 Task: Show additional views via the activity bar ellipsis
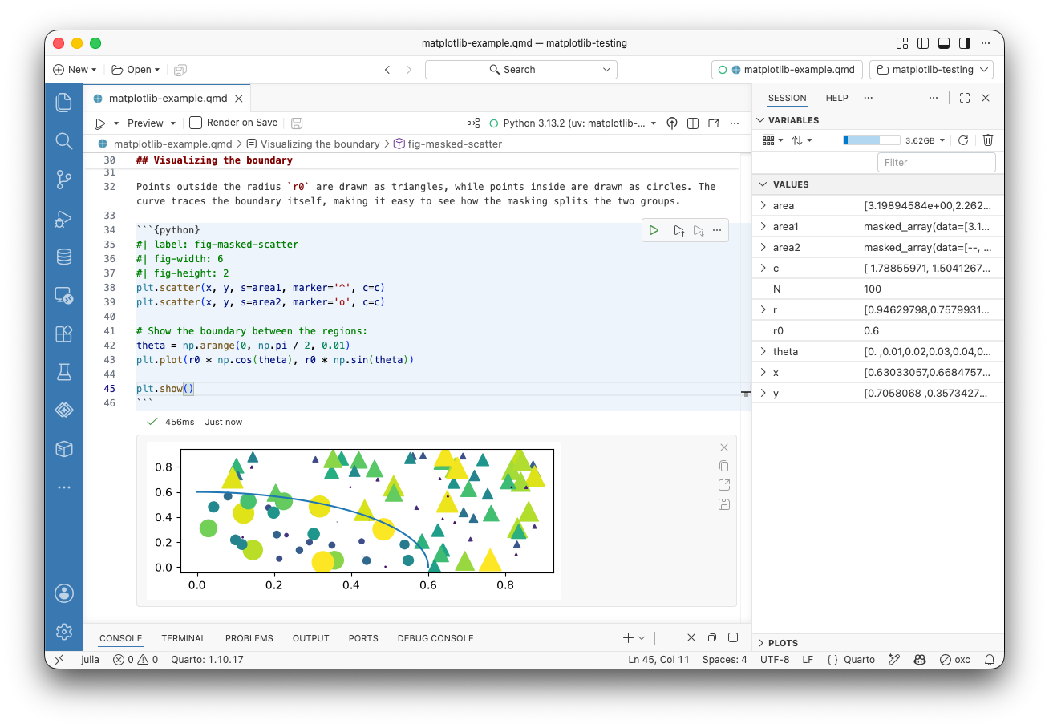pyautogui.click(x=64, y=487)
